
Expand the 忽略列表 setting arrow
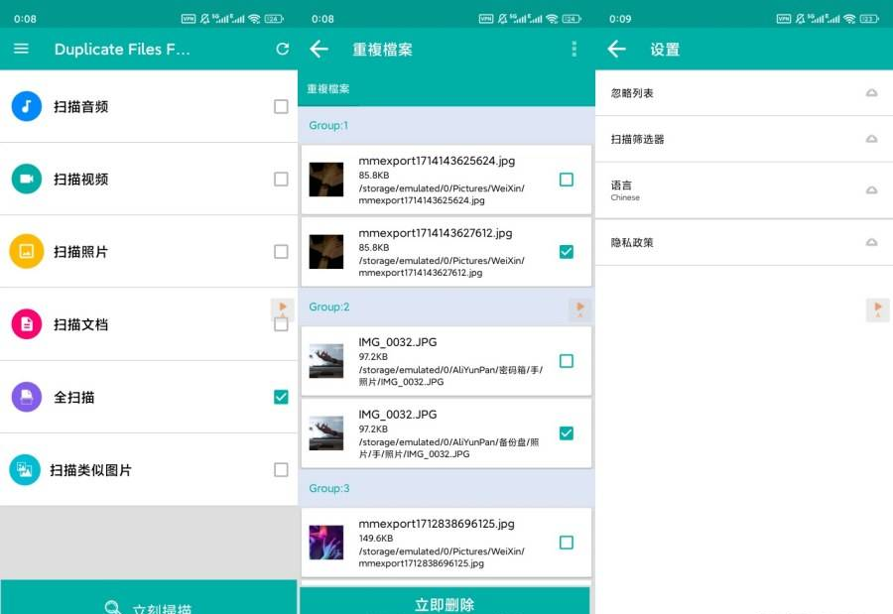click(x=871, y=93)
